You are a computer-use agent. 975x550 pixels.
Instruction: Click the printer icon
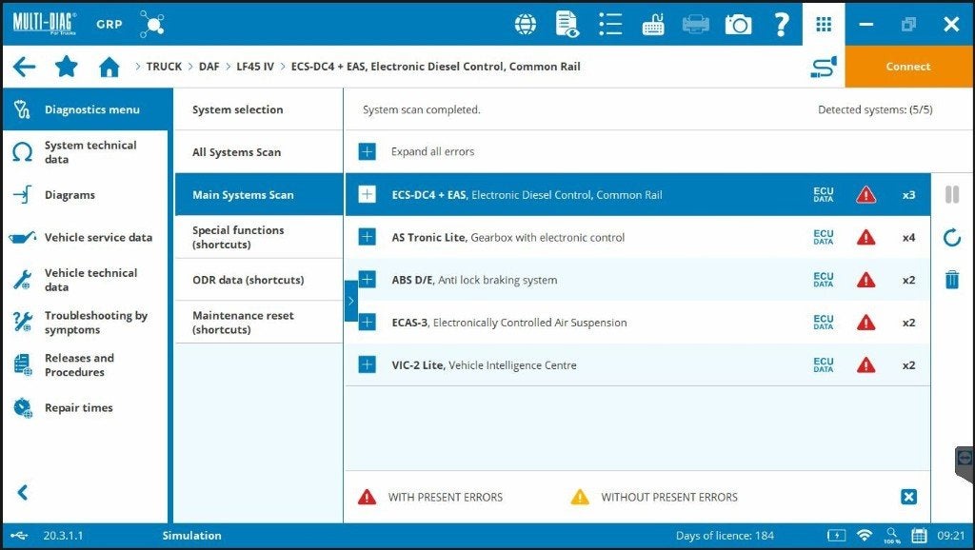(695, 24)
